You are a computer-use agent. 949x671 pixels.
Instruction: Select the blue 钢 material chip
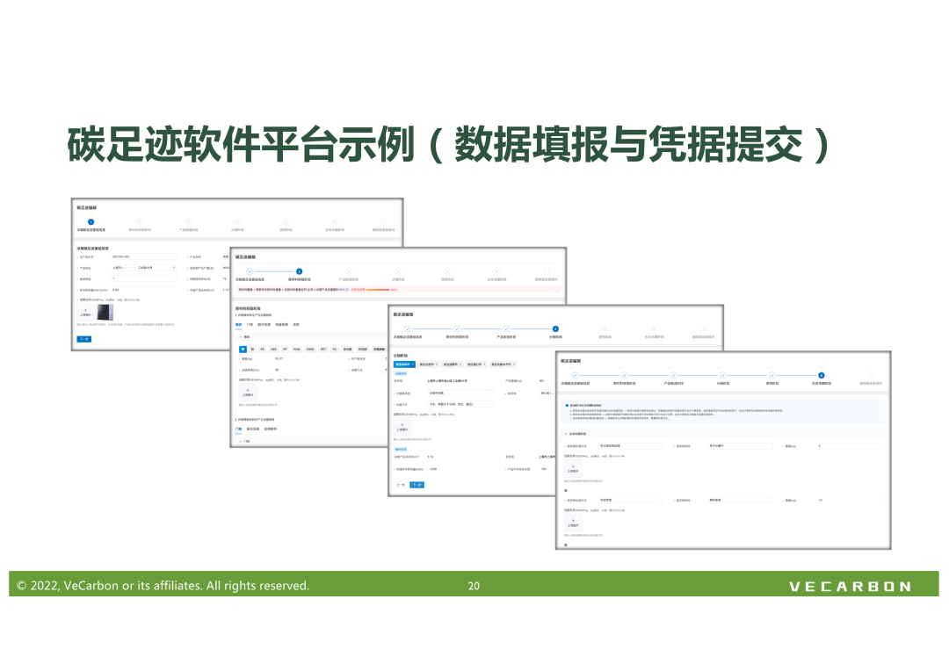[x=243, y=350]
